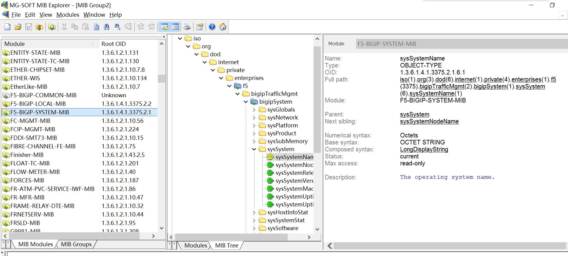Follow the sysSystemNodeName sibling link
The height and width of the screenshot is (256, 568).
tap(429, 121)
